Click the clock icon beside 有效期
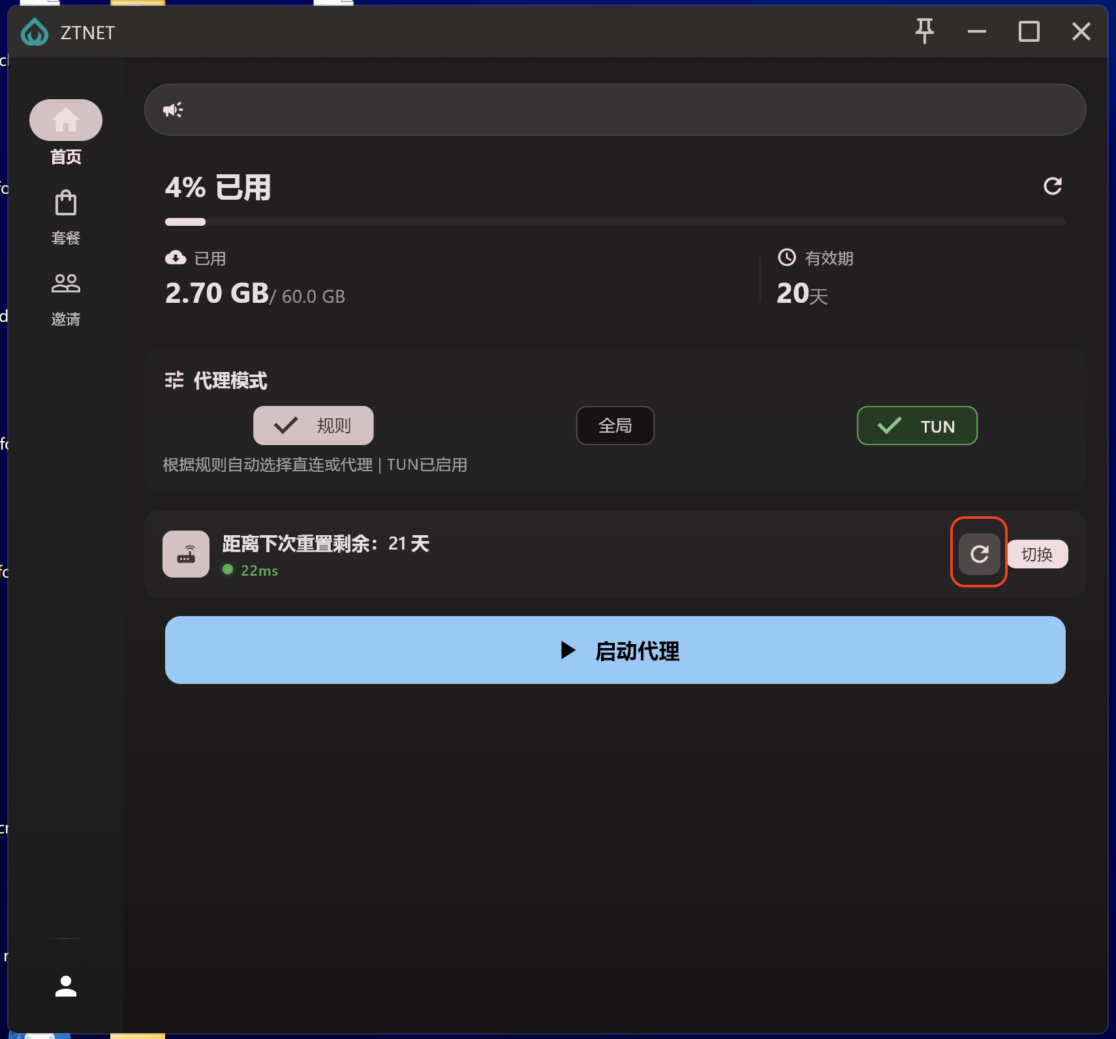This screenshot has width=1116, height=1039. point(787,257)
